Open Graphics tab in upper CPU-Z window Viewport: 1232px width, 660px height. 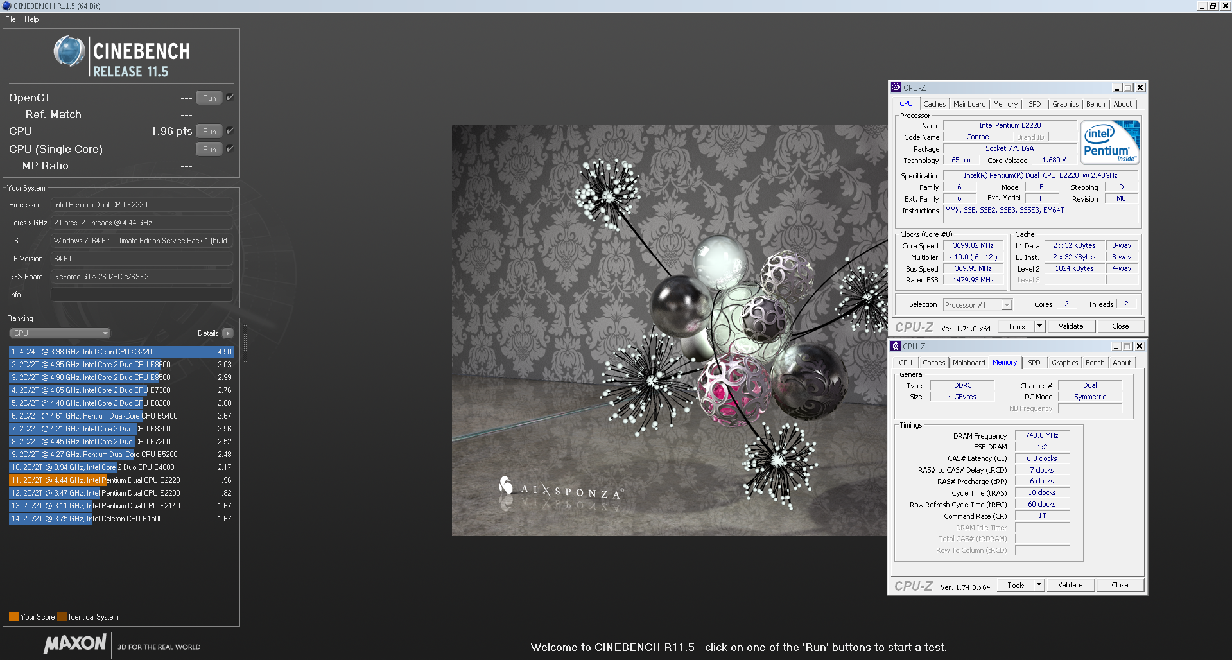1065,104
